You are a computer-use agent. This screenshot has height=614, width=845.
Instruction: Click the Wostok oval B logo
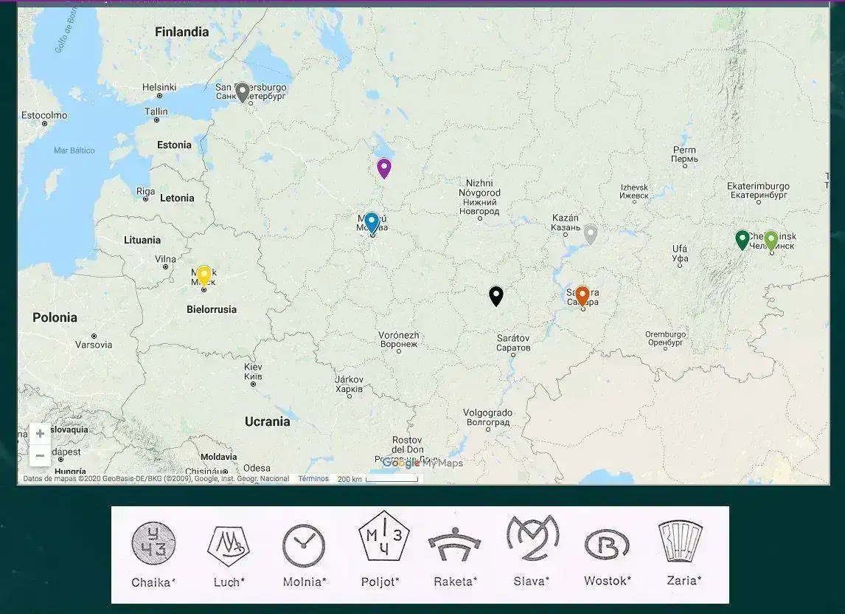pyautogui.click(x=607, y=545)
